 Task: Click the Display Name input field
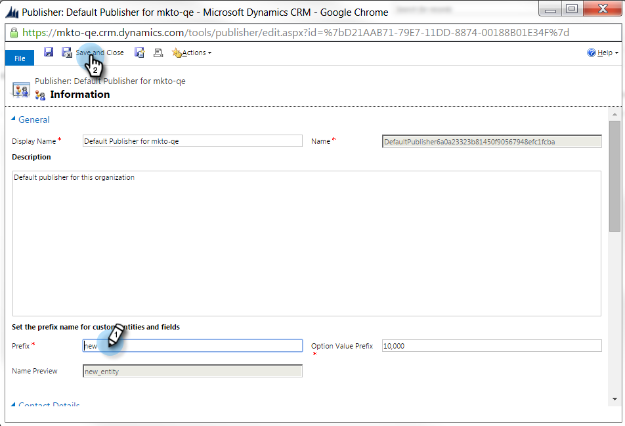click(192, 141)
